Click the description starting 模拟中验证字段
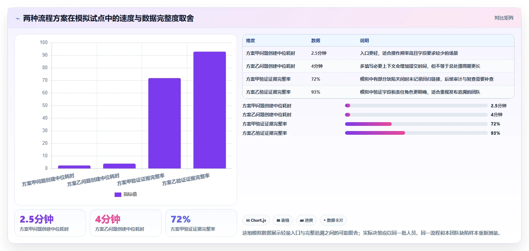Image resolution: width=529 pixels, height=251 pixels. (x=420, y=92)
